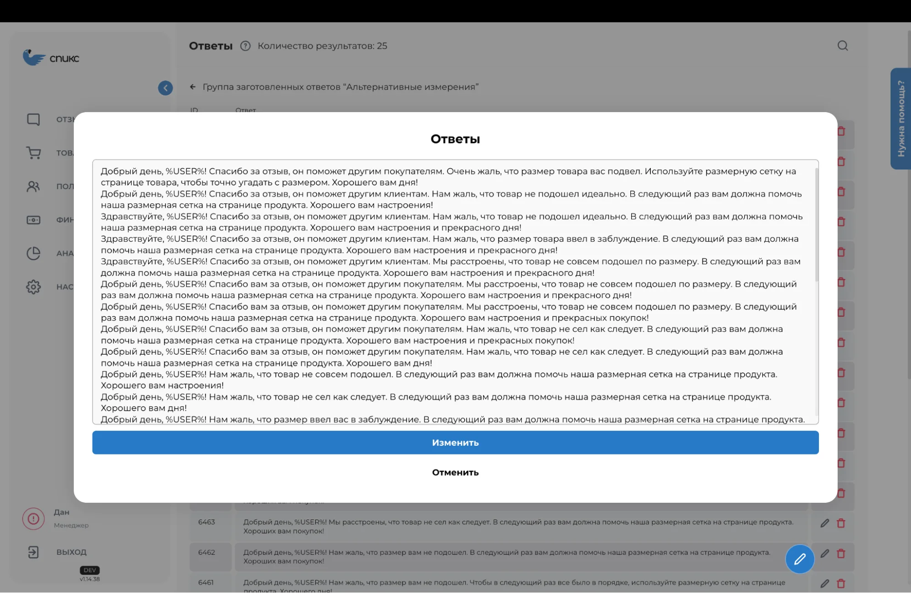The image size is (911, 593).
Task: Open the analytics pie chart icon
Action: coord(33,253)
